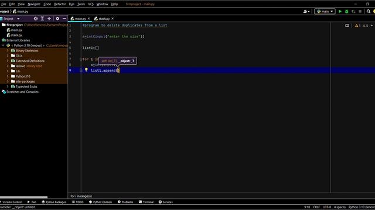Expand the Python310 folder
This screenshot has height=210, width=375.
pos(8,76)
